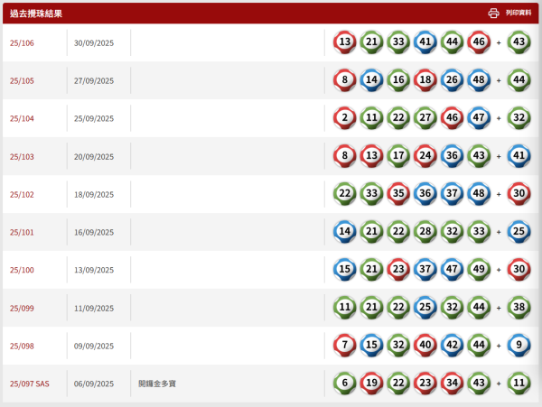Open the 25/097 SAS draw
This screenshot has width=542, height=407.
tap(30, 384)
